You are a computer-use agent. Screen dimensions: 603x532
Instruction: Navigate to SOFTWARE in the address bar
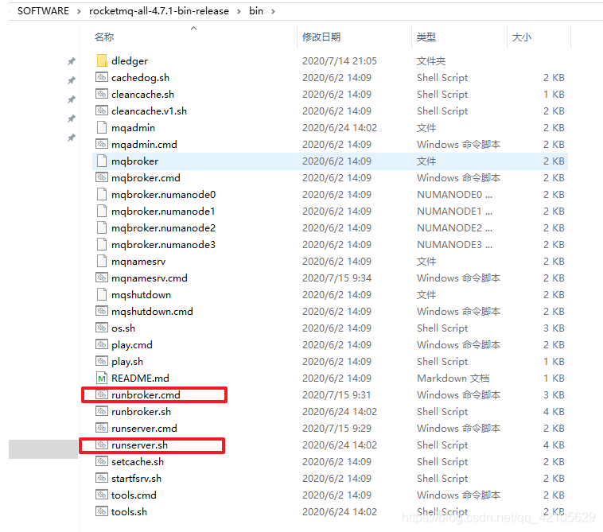[43, 11]
